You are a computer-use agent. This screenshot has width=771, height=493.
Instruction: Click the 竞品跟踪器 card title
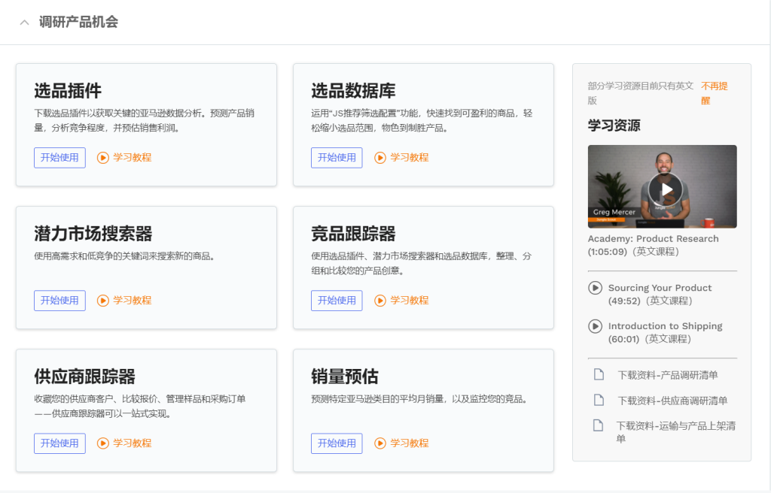354,234
